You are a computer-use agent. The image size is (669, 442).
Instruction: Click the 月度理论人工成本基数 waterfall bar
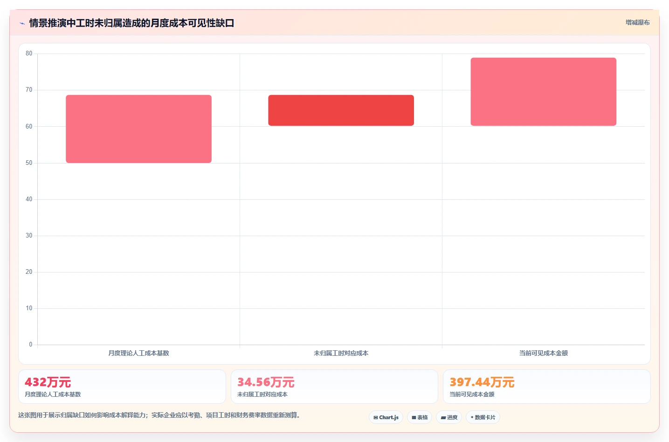pos(138,129)
